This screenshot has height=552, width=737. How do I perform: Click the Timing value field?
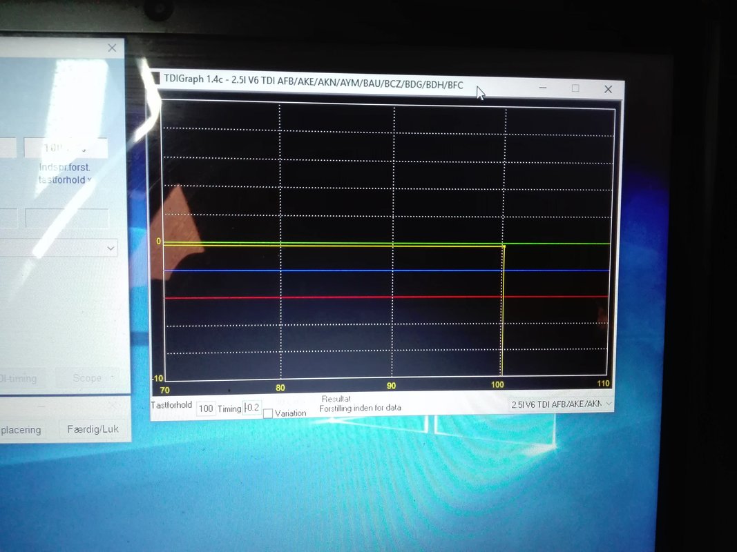(252, 408)
